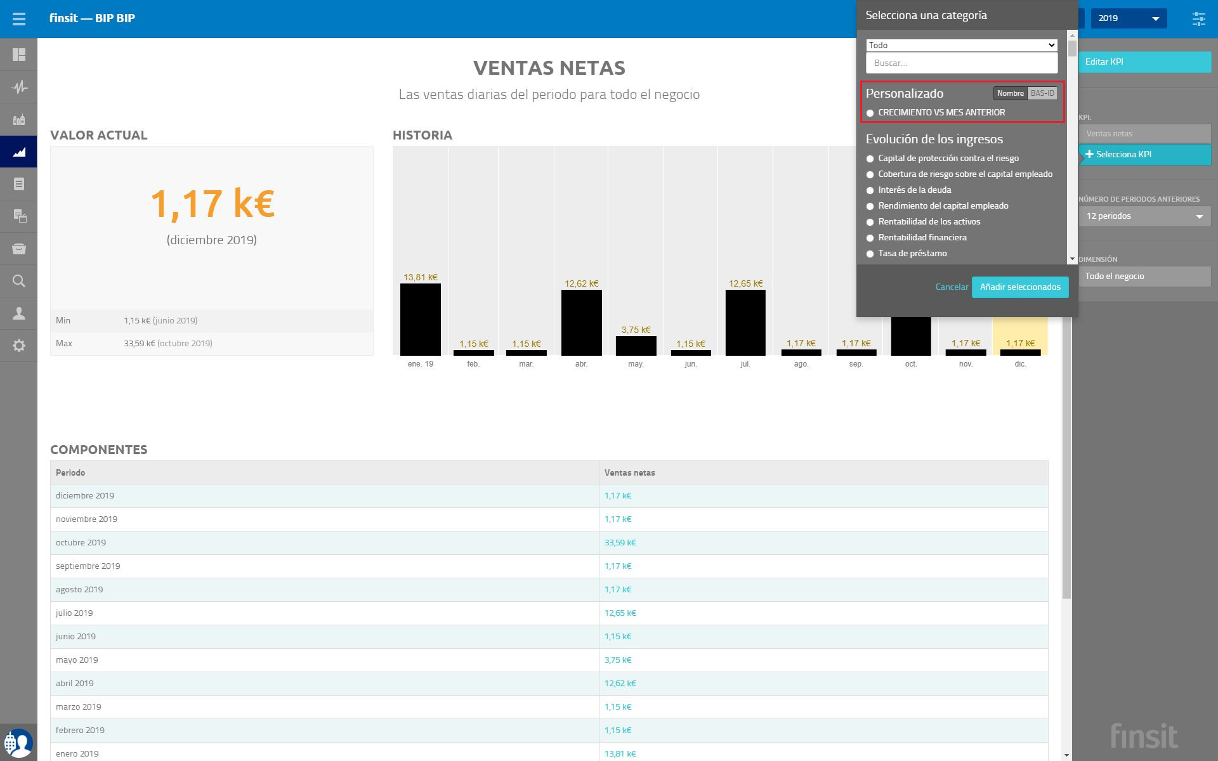
Task: Select the highlighted area chart sidebar icon
Action: pyautogui.click(x=19, y=152)
